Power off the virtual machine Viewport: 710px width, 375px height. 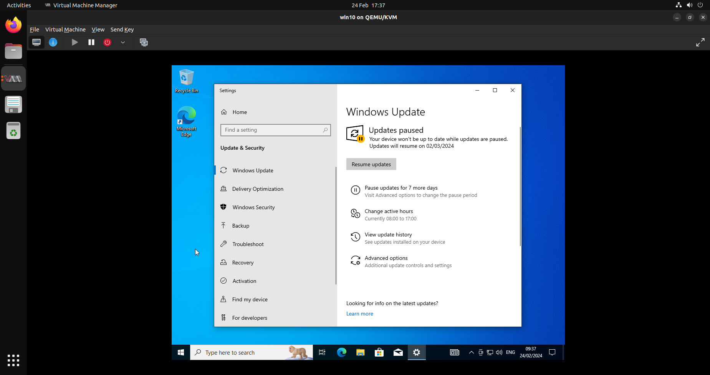[x=108, y=42]
